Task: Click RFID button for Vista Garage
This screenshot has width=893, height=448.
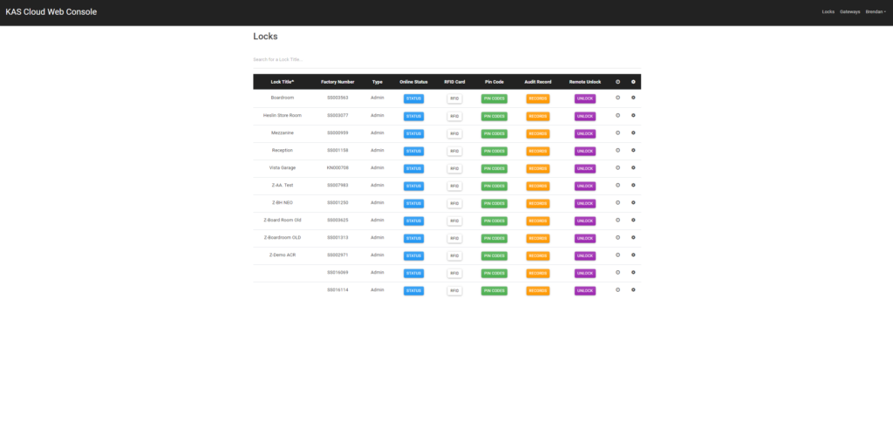Action: [454, 168]
